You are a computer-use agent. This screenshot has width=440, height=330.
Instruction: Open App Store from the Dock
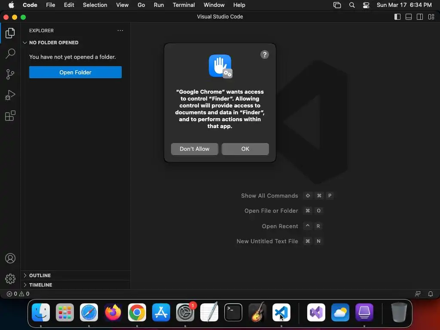[x=161, y=312]
